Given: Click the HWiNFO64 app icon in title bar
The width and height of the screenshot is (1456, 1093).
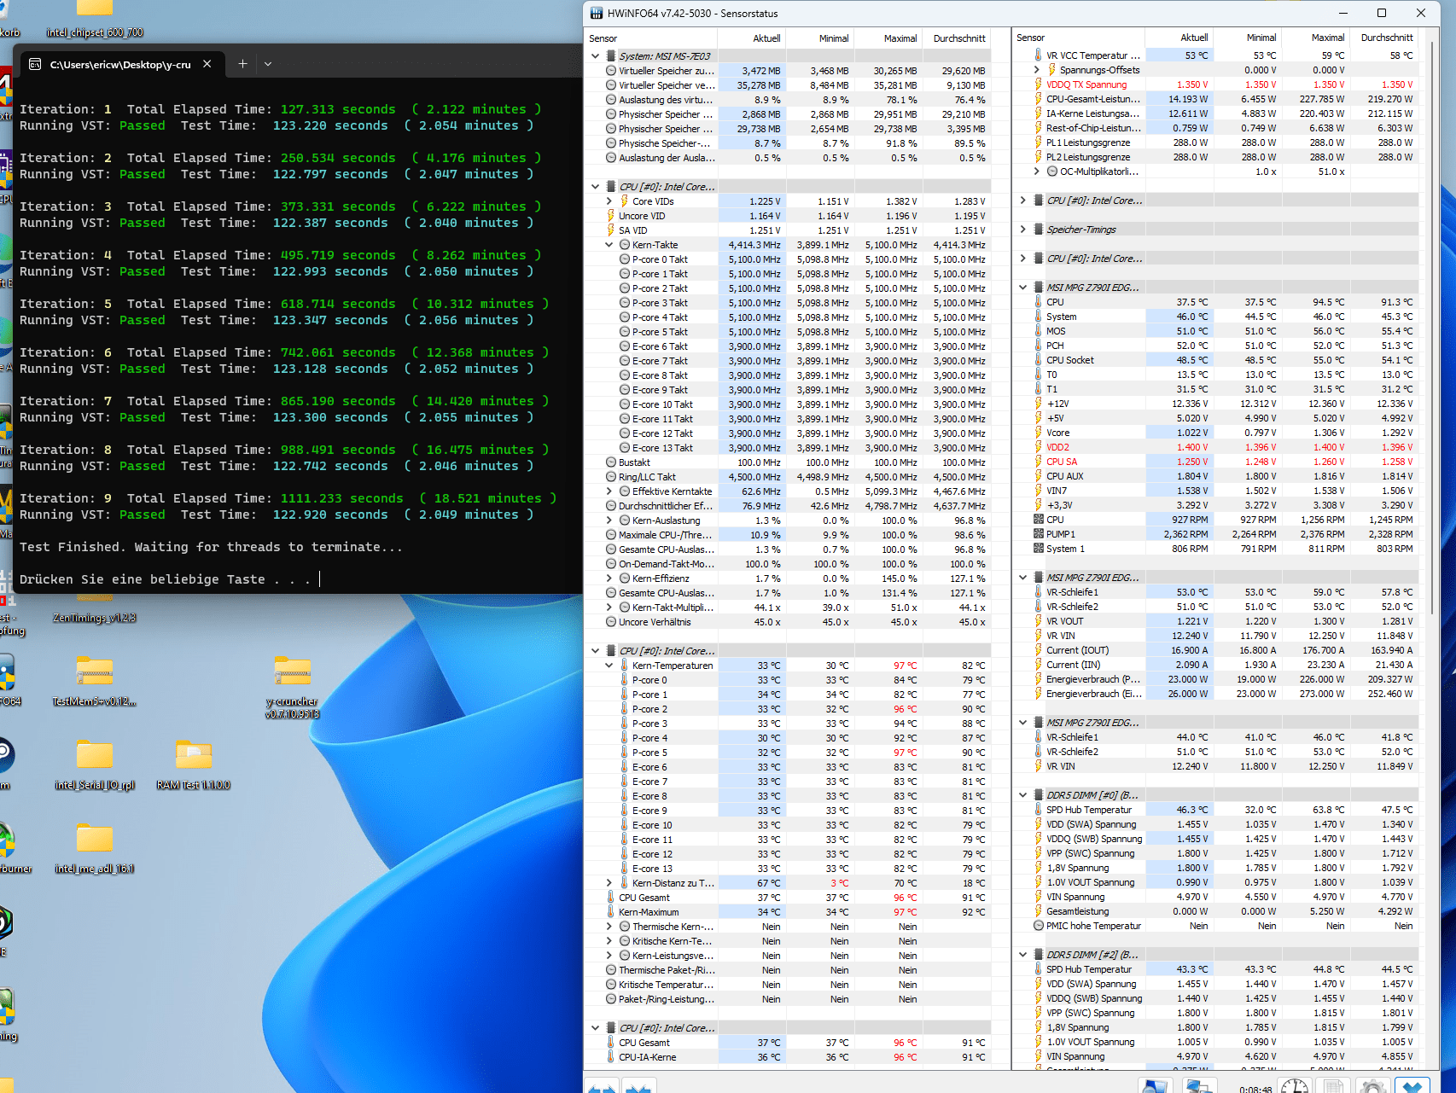Looking at the screenshot, I should (x=597, y=13).
